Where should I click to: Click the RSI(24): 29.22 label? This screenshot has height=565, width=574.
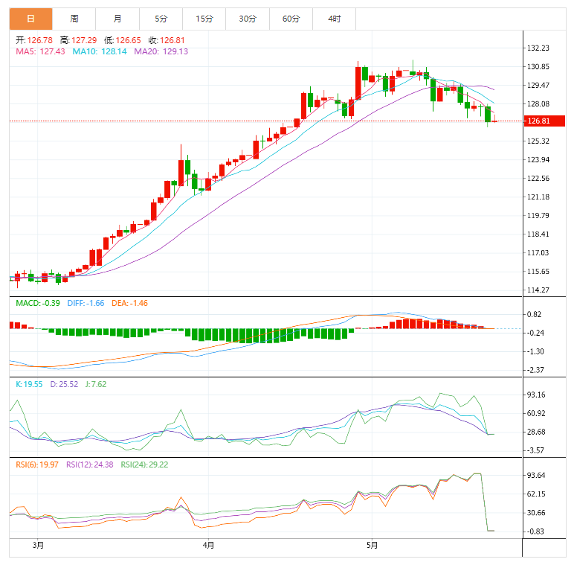coord(144,465)
